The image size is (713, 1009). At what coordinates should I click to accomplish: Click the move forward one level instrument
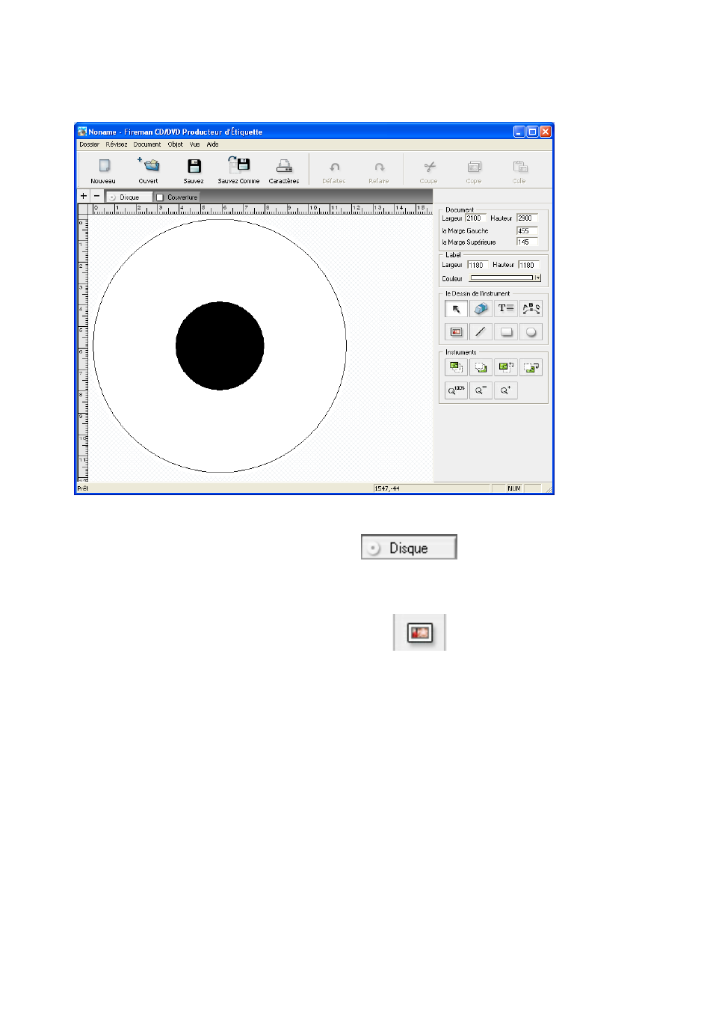[506, 367]
